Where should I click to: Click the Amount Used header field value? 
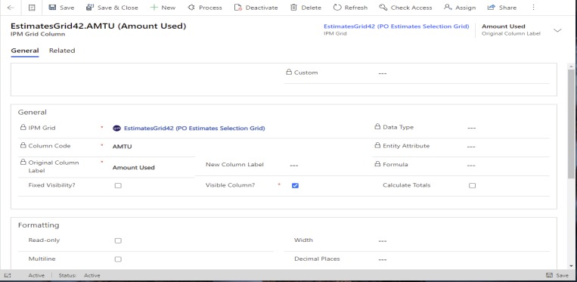click(x=504, y=26)
